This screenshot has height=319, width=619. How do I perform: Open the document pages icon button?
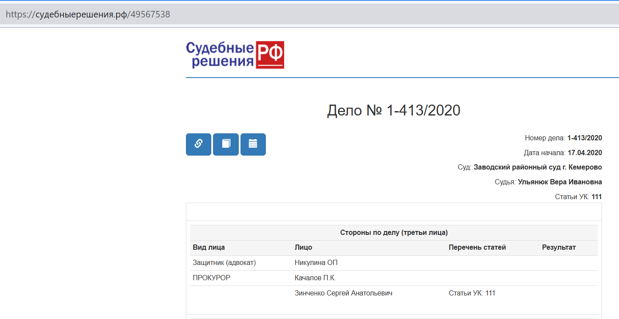pyautogui.click(x=226, y=144)
